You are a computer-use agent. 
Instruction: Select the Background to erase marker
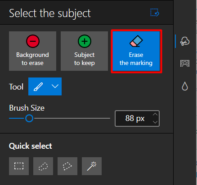(32, 51)
